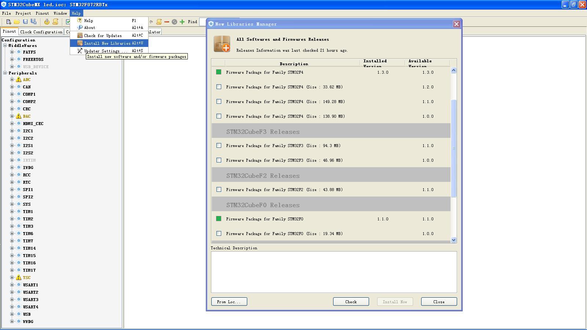
Task: Click the STM32CubeMX title bar app icon
Action: pos(4,4)
